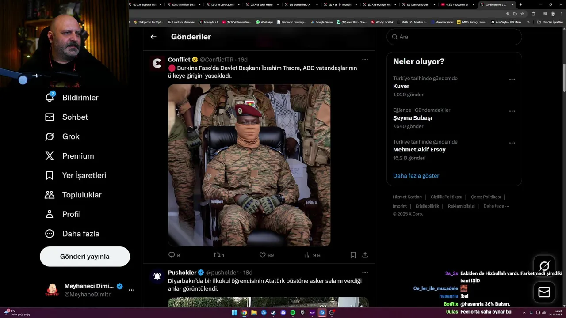The height and width of the screenshot is (318, 566).
Task: Bookmark this page with the star icon
Action: 522,14
